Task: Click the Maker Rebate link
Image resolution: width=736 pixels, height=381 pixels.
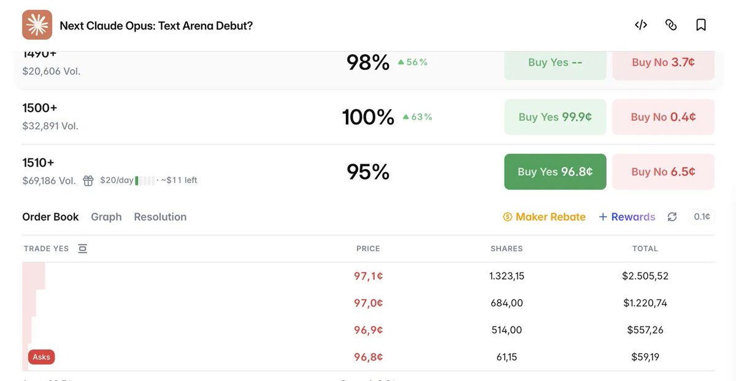Action: coord(544,217)
